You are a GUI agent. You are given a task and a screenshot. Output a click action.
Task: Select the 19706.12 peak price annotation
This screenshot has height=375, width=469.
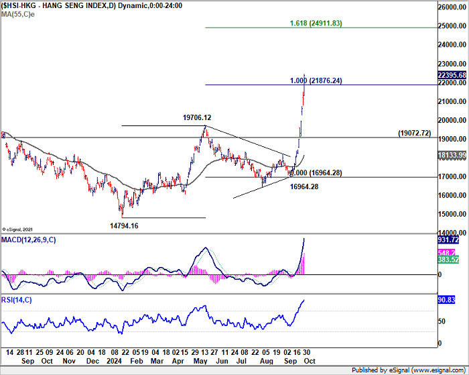point(197,117)
